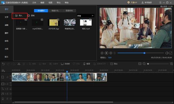Screen dimensions: 174x104
Task: Start 配音 voice-over recording
Action: [x=86, y=64]
